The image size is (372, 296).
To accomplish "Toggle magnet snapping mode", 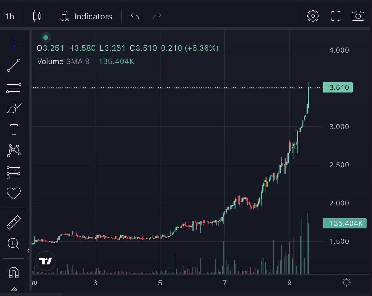I will click(x=14, y=273).
